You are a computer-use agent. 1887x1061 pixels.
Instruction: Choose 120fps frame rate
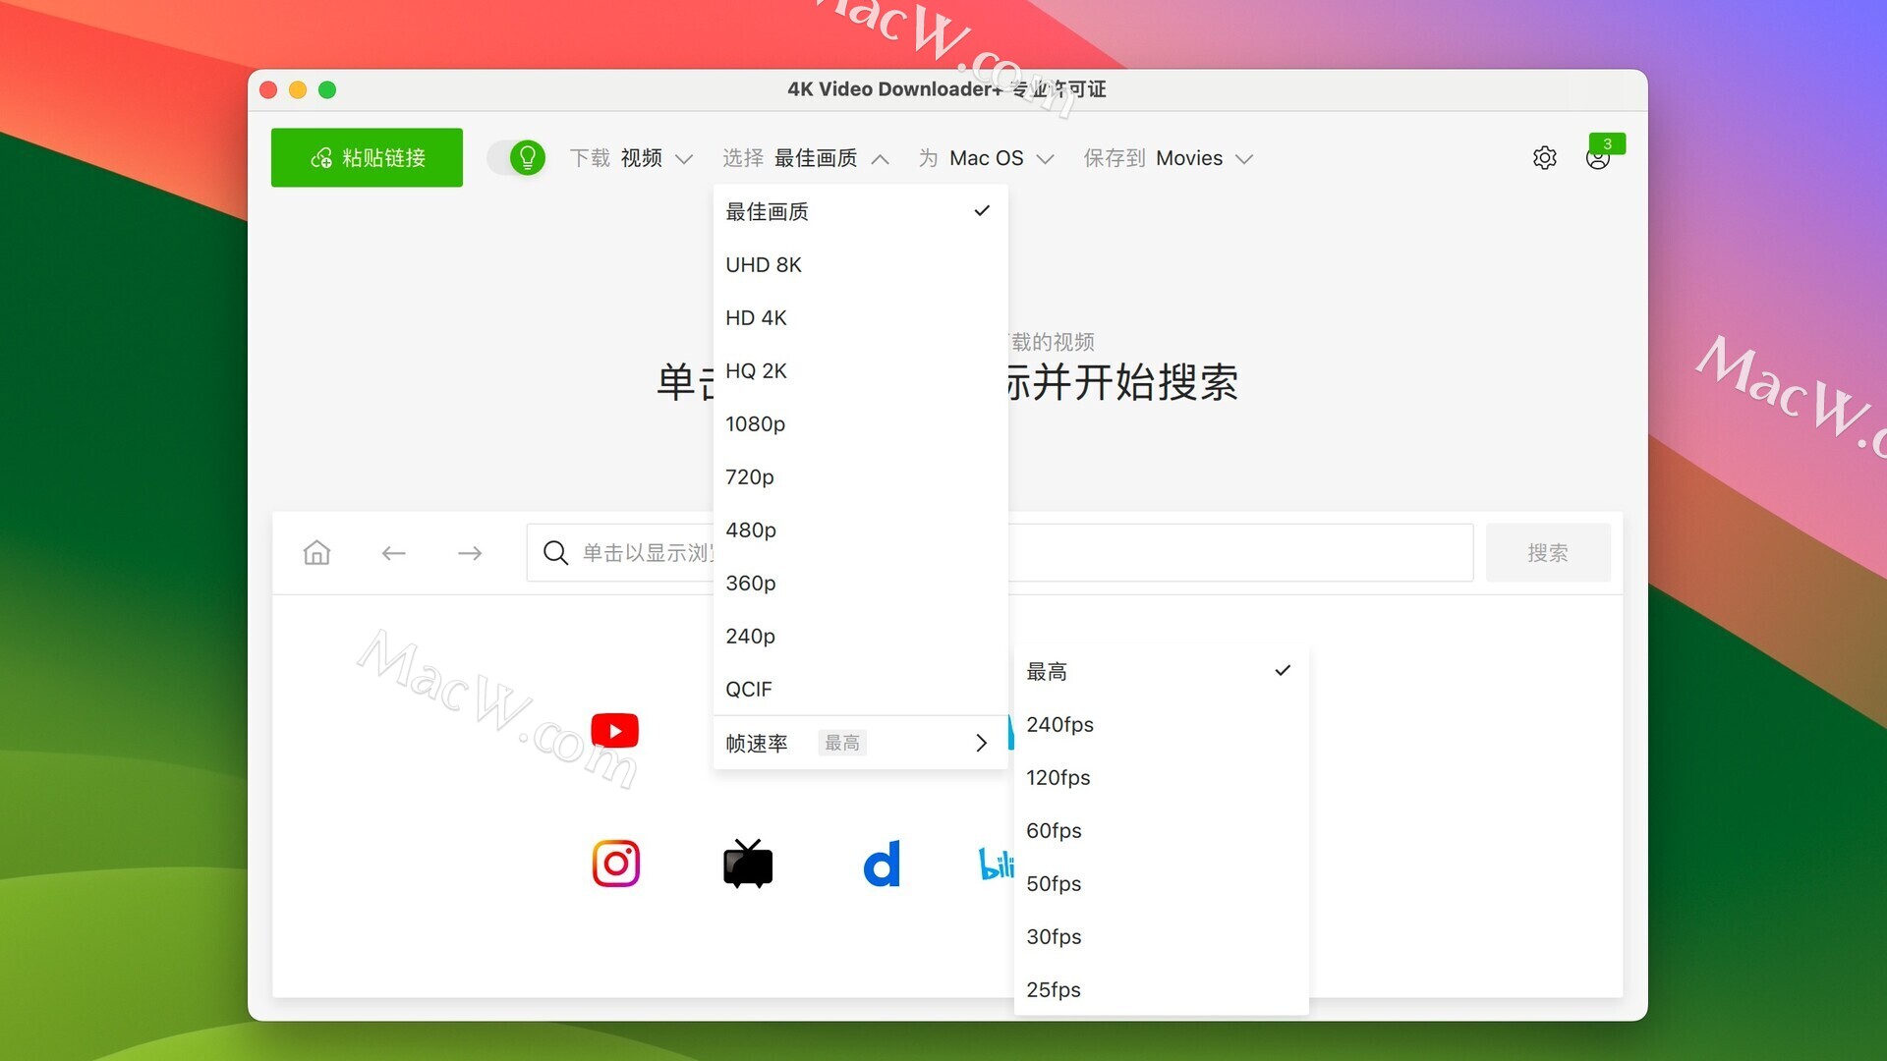(1161, 777)
